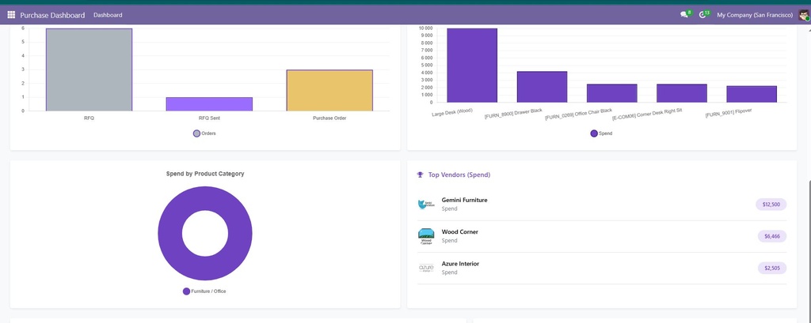Open My Company (San Francisco) switcher
Screen dimensions: 811x323
[755, 15]
